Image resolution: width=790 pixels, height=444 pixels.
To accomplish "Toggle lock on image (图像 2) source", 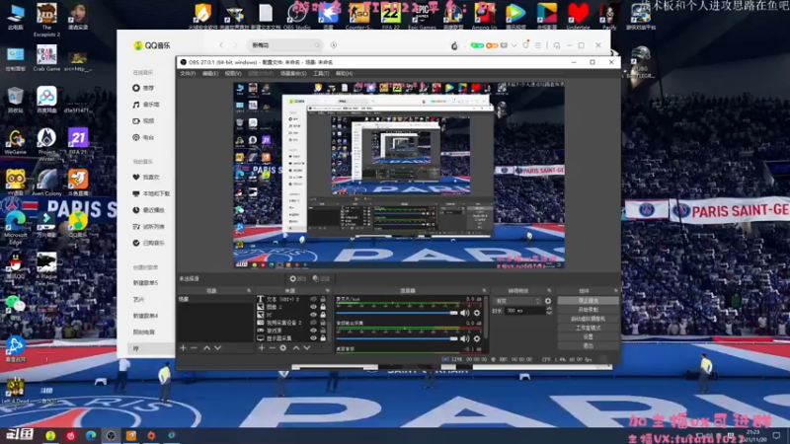I will tap(323, 307).
